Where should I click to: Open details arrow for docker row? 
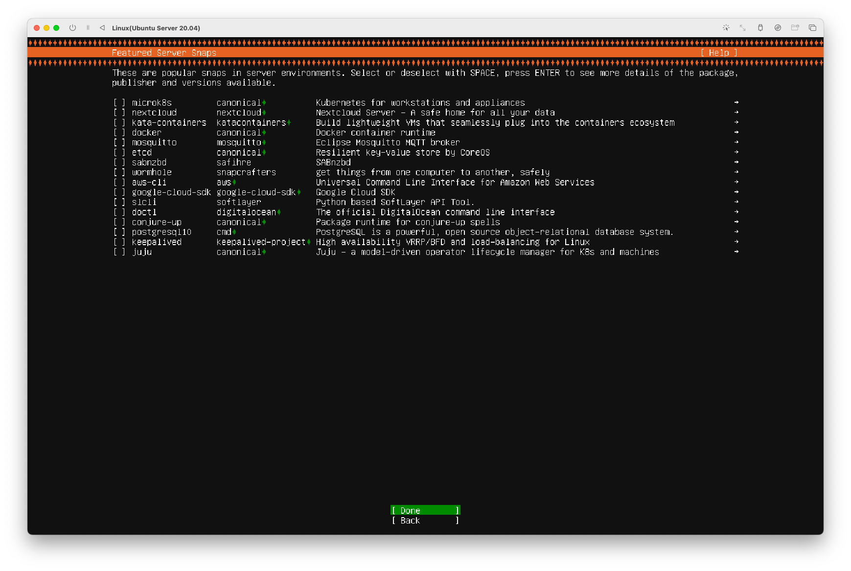tap(736, 132)
